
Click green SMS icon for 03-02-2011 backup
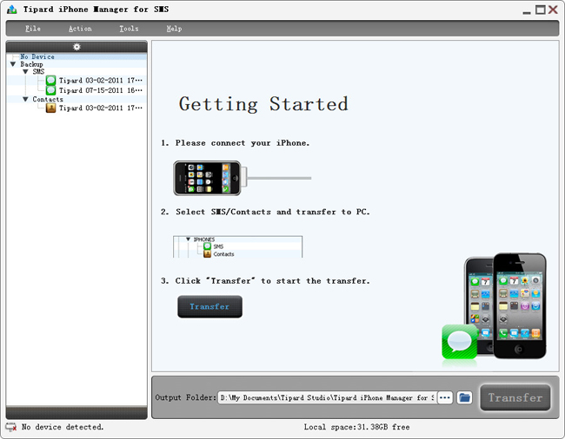coord(50,80)
